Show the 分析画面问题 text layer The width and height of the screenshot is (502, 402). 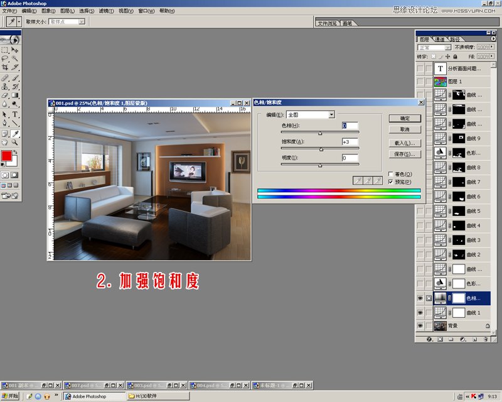pyautogui.click(x=420, y=68)
